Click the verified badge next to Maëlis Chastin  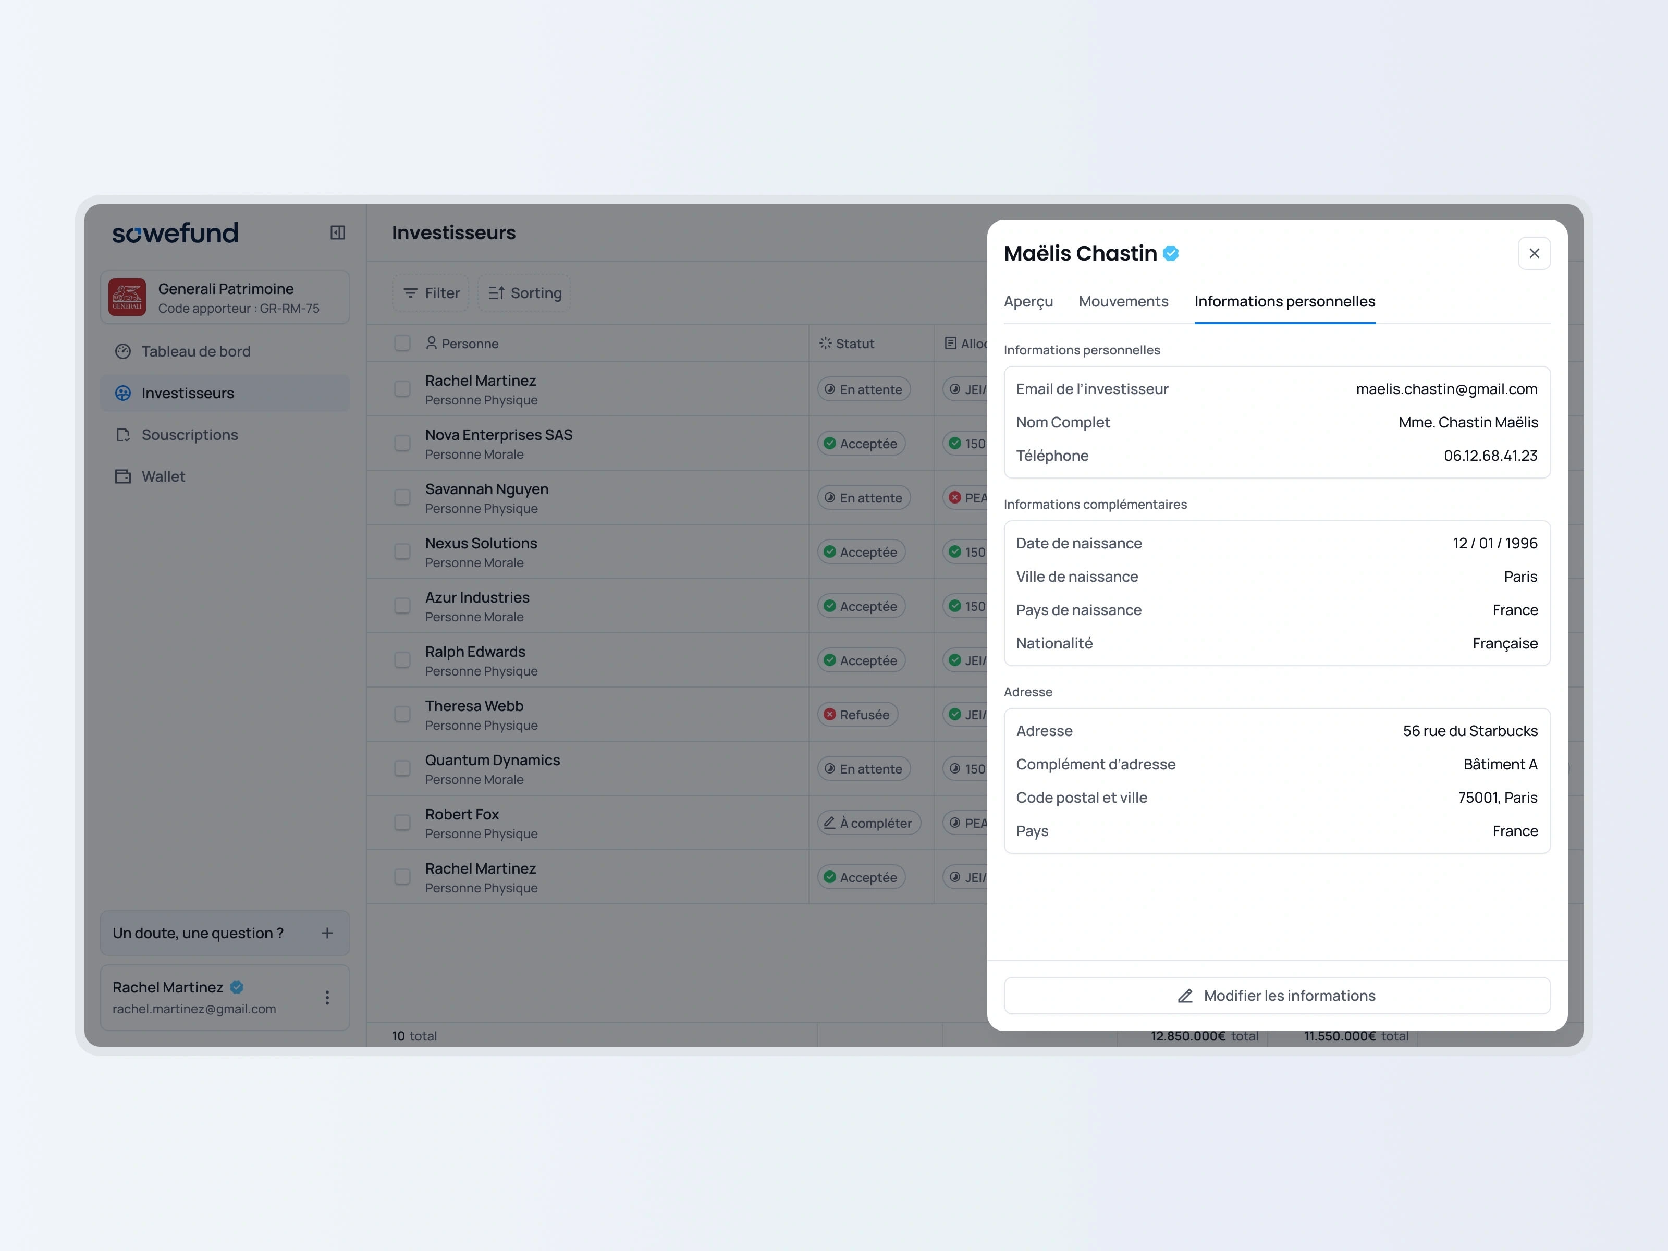pyautogui.click(x=1171, y=253)
